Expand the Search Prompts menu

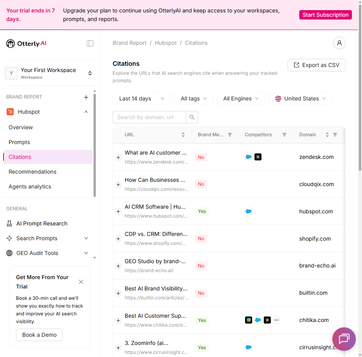86,238
